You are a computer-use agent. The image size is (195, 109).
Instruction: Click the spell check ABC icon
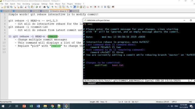tap(113, 7)
